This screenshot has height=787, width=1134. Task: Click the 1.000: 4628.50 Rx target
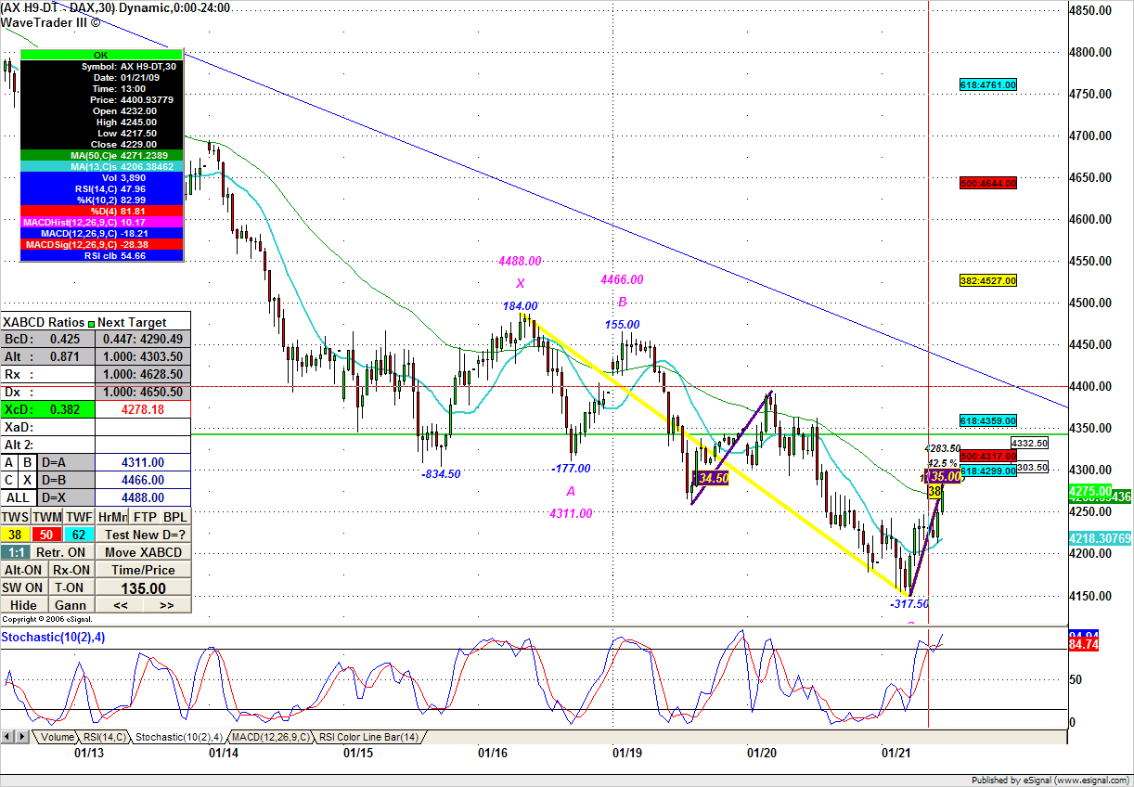[x=143, y=374]
